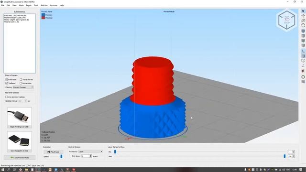Click the Min layer number field
This screenshot has width=306, height=172.
coord(290,152)
